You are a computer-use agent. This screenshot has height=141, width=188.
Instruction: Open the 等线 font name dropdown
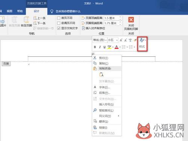[106, 40]
